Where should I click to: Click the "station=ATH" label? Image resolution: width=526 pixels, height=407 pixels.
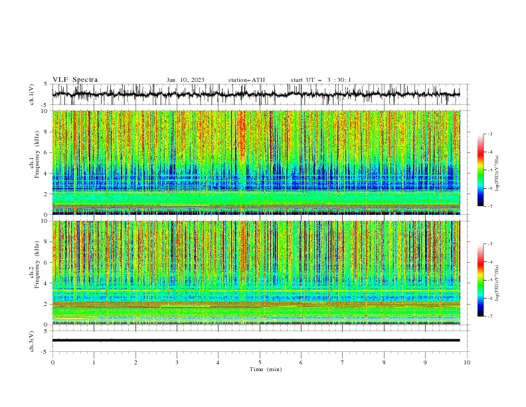coord(246,80)
